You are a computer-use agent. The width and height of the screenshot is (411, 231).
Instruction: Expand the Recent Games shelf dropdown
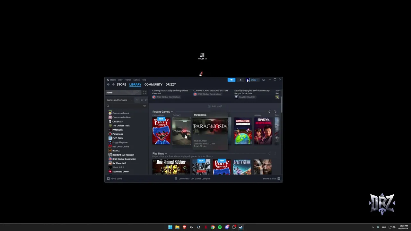(x=172, y=112)
